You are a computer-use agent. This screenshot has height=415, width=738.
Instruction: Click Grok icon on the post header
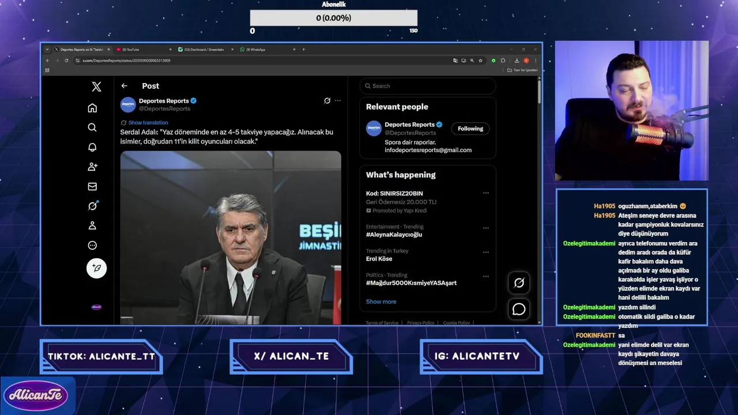[327, 100]
